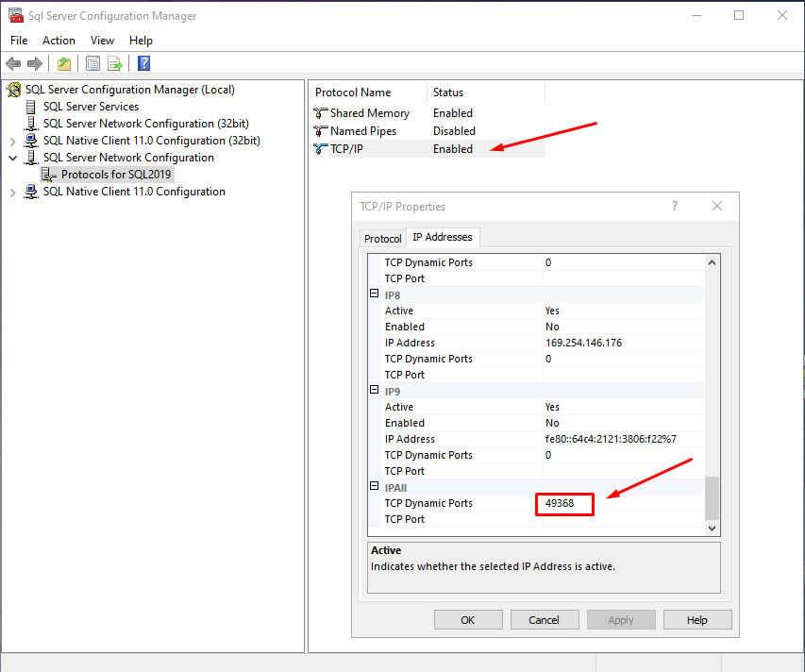Click the Back navigation arrow
The height and width of the screenshot is (672, 805).
click(12, 63)
